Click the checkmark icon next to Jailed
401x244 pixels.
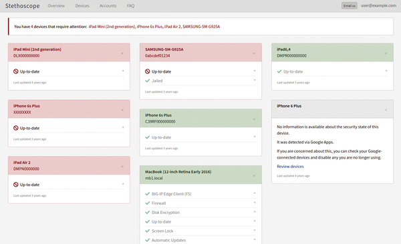pyautogui.click(x=147, y=81)
